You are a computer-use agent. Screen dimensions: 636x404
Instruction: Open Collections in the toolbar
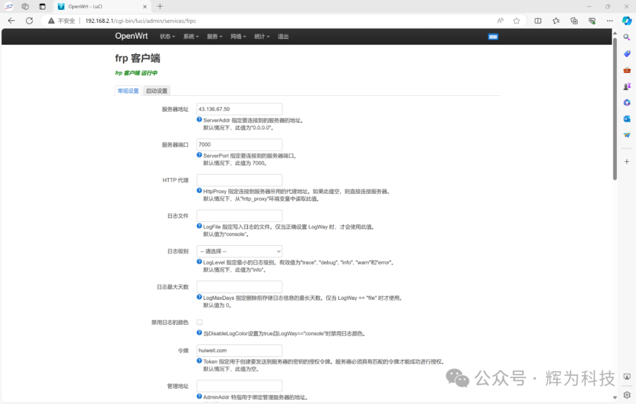(x=574, y=21)
